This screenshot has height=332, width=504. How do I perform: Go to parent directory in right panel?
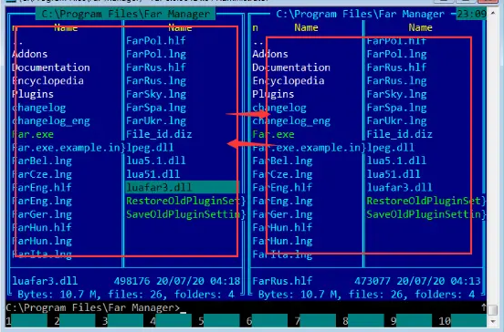click(x=257, y=41)
